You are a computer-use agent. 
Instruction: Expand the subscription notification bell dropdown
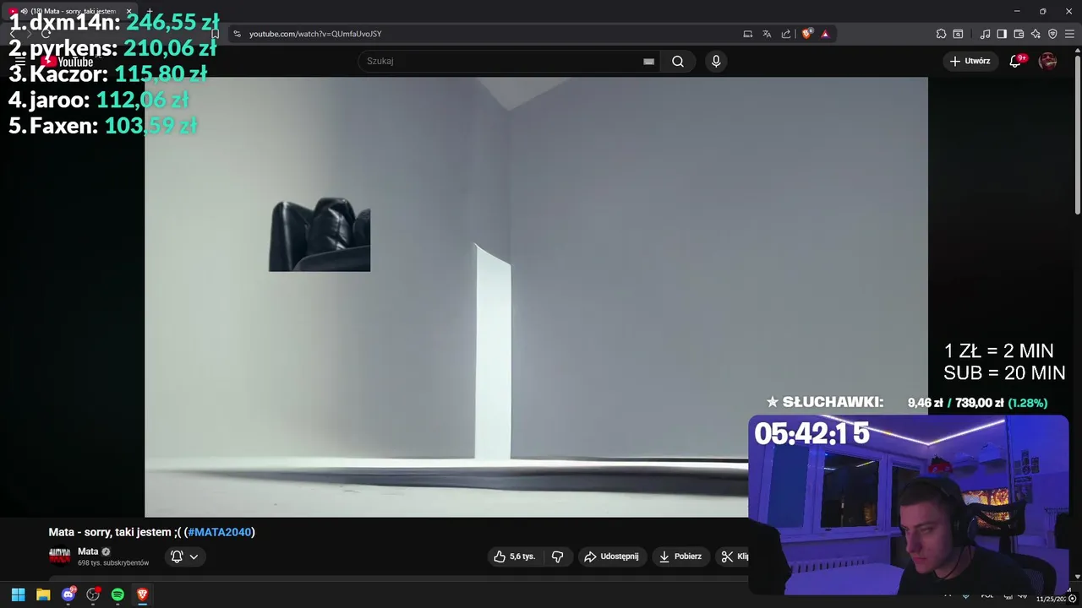pos(184,556)
